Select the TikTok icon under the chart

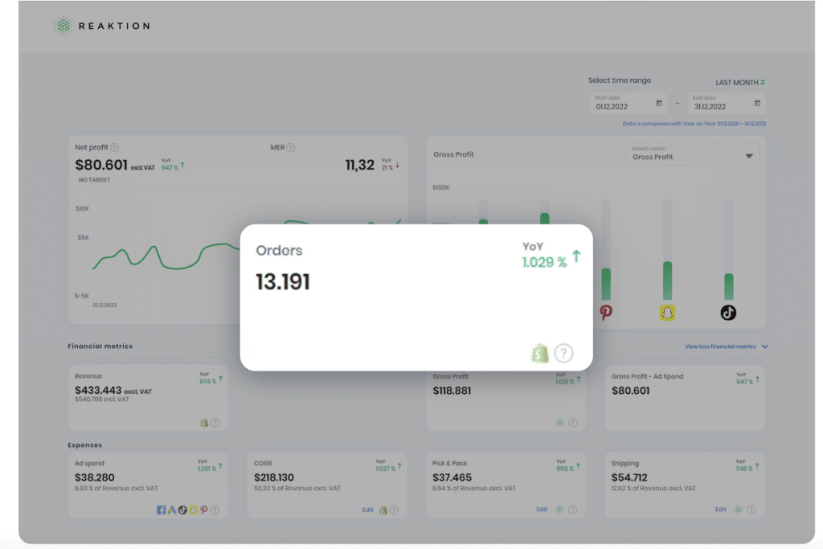click(728, 313)
